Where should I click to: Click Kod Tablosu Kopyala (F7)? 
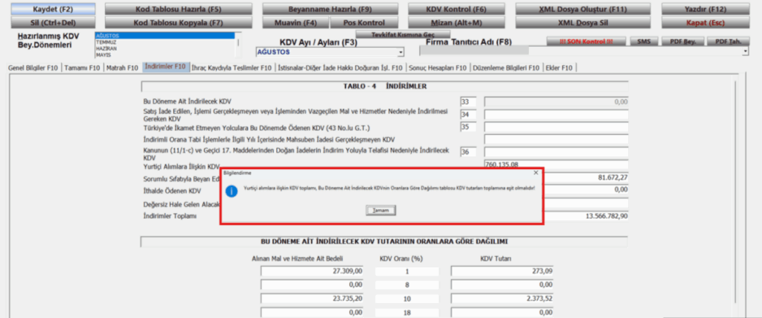click(179, 22)
